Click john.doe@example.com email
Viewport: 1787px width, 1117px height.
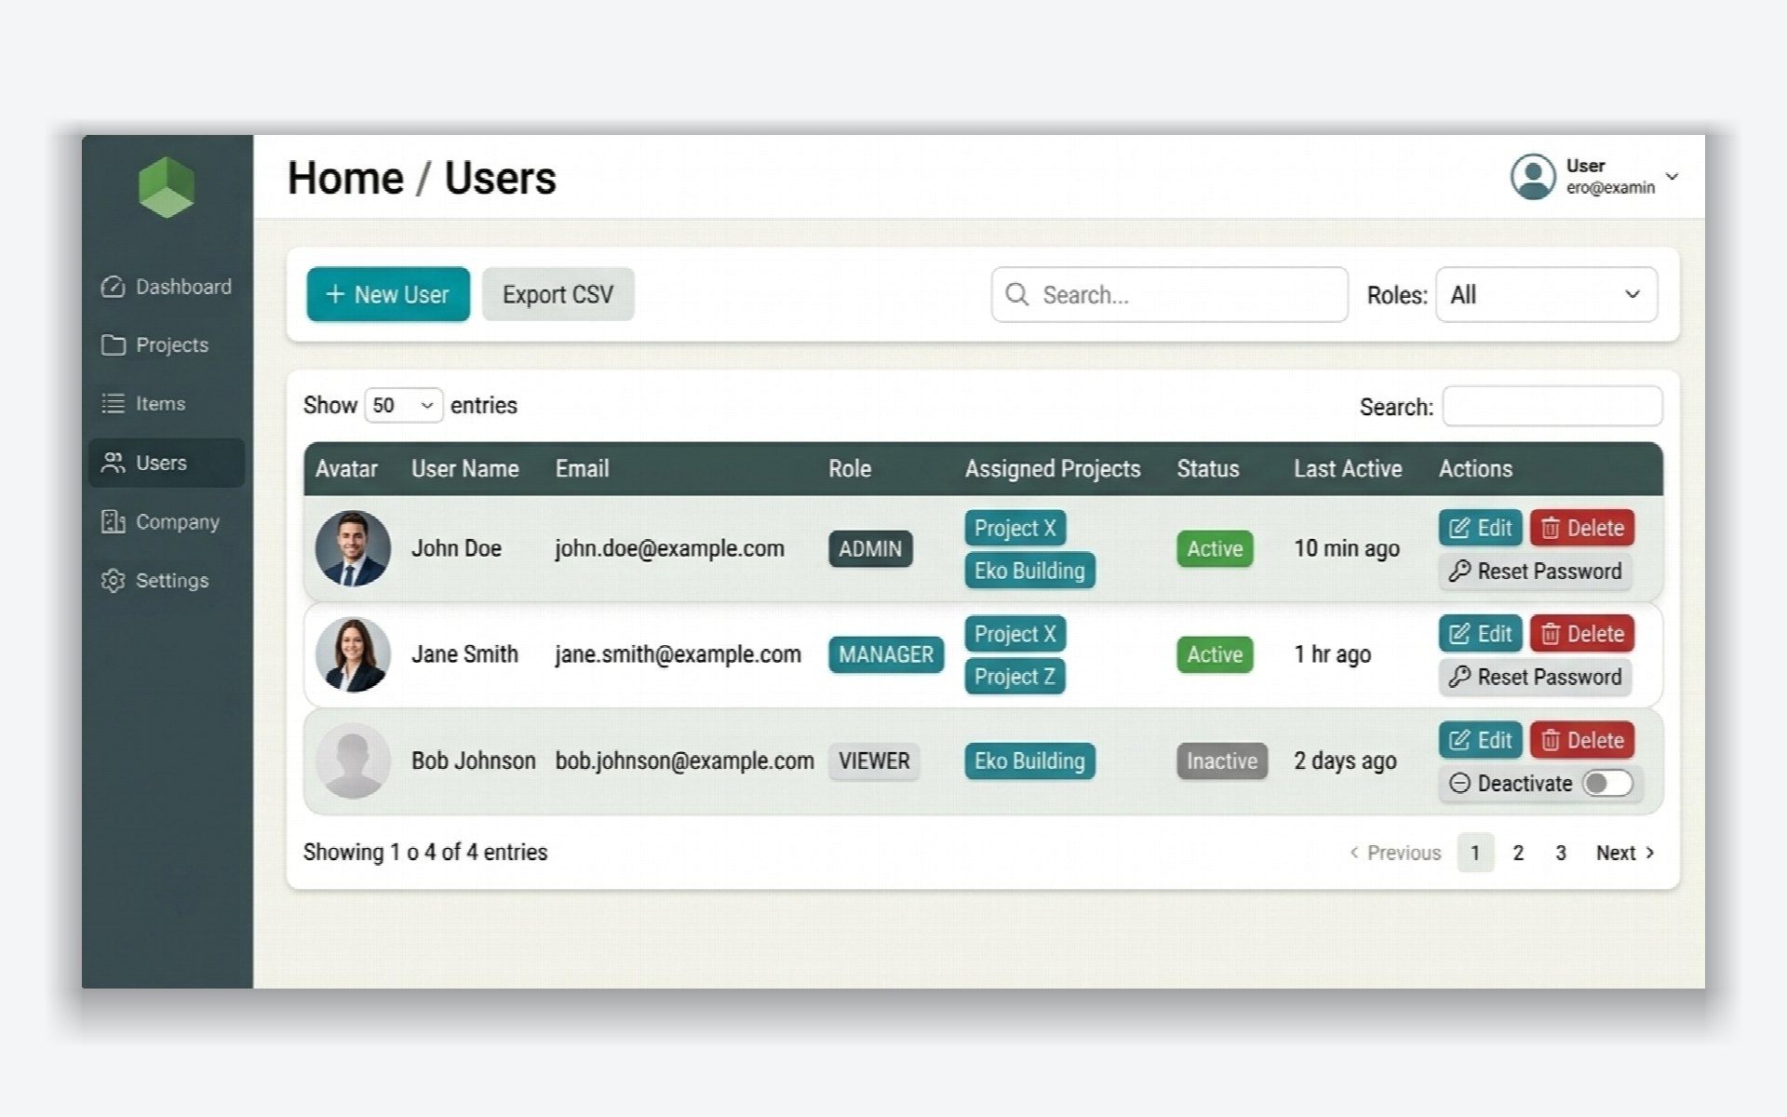670,548
